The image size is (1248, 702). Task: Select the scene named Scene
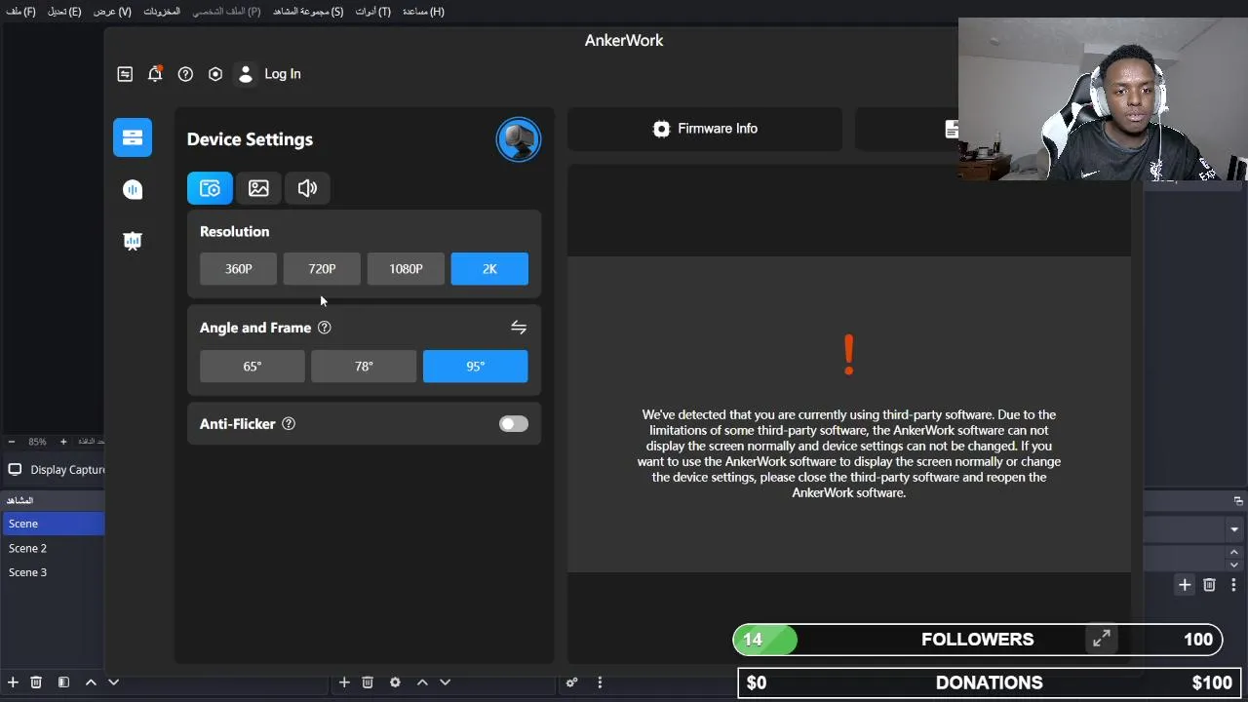(x=54, y=524)
